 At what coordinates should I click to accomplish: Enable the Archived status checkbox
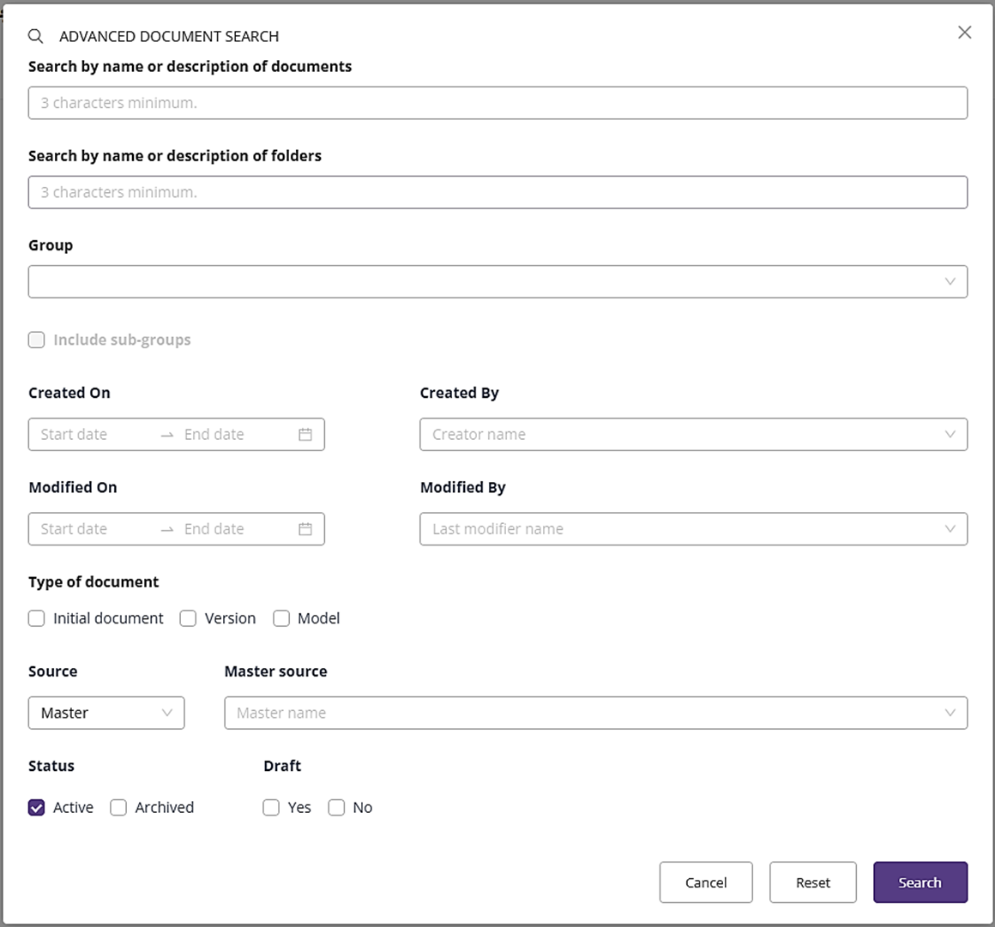click(x=118, y=808)
